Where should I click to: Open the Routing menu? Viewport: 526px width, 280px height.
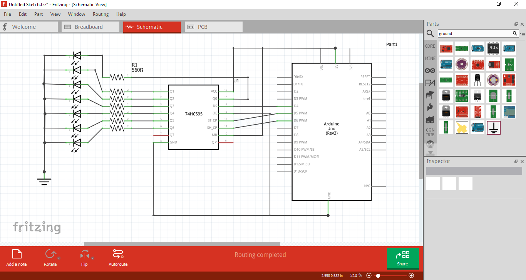(x=101, y=14)
